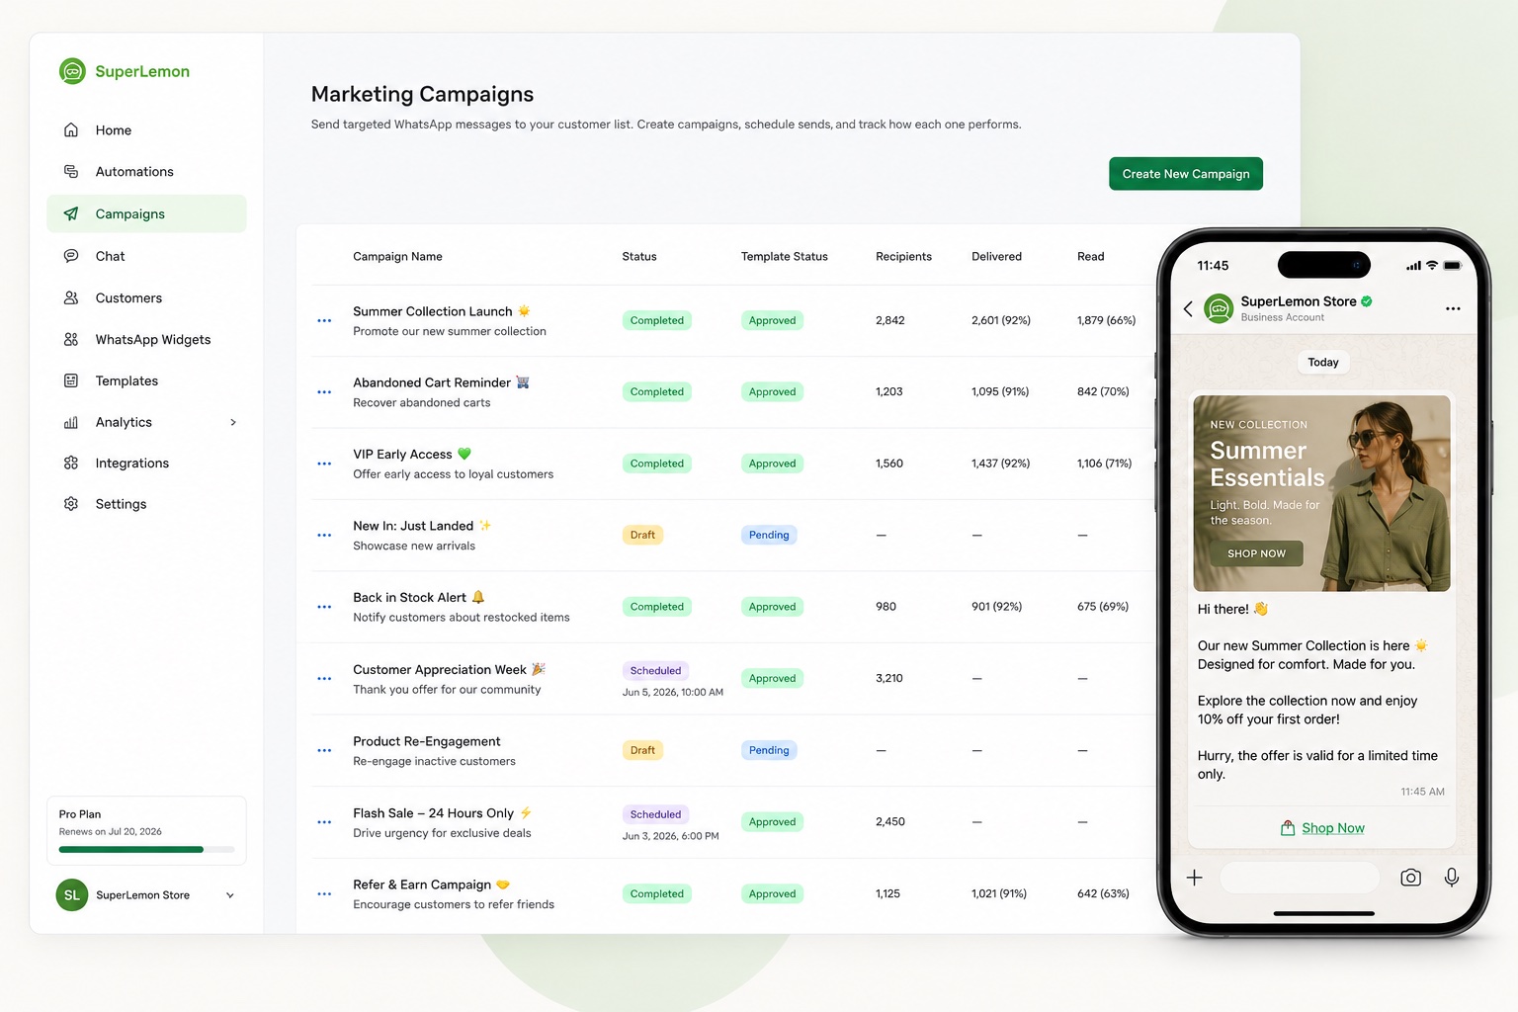Click delivered value '1,437 (92%)'

(1000, 464)
